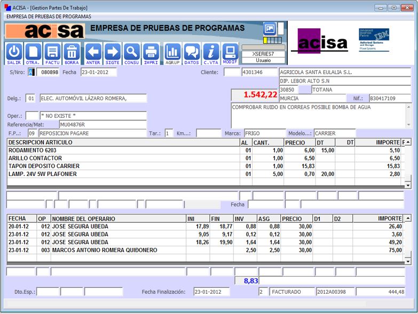Screen dimensions: 418x314
Task: Click the IBM partner logo
Action: pyautogui.click(x=374, y=39)
